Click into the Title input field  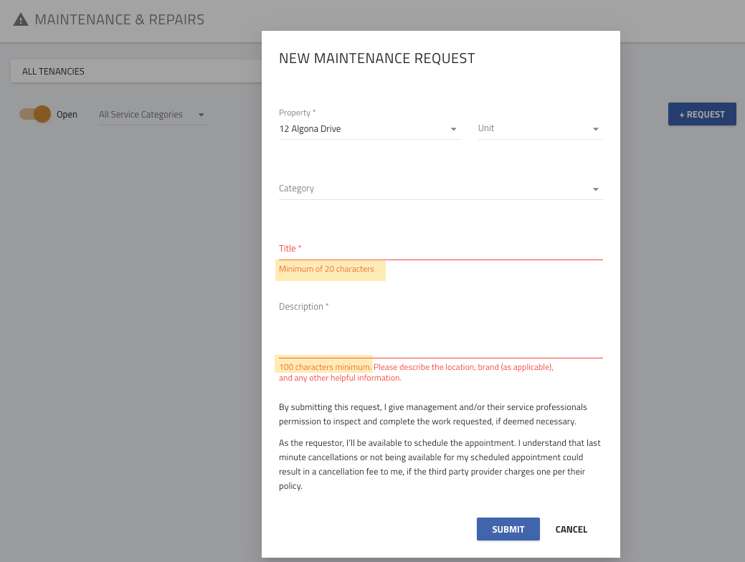pos(440,249)
